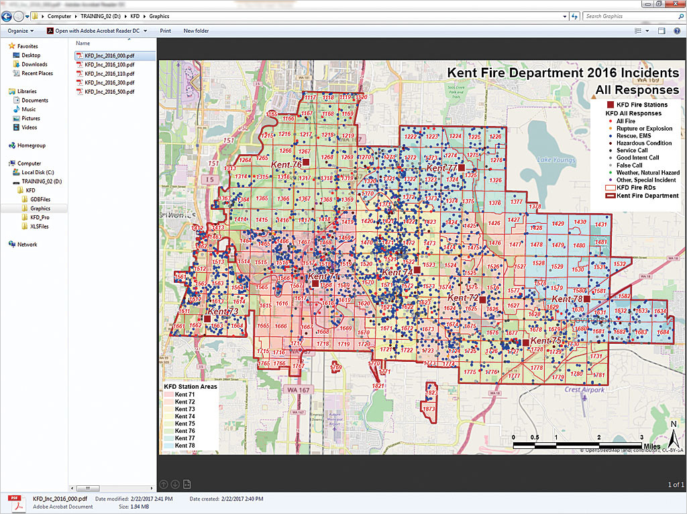Click the Print toolbar button
Image resolution: width=687 pixels, height=514 pixels.
pyautogui.click(x=165, y=31)
